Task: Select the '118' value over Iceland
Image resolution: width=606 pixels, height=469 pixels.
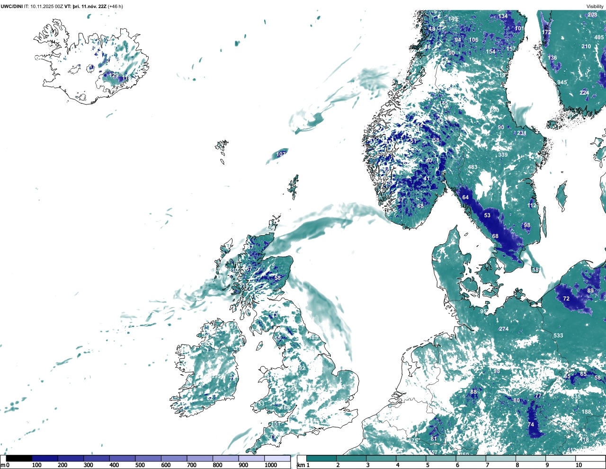Action: click(126, 78)
